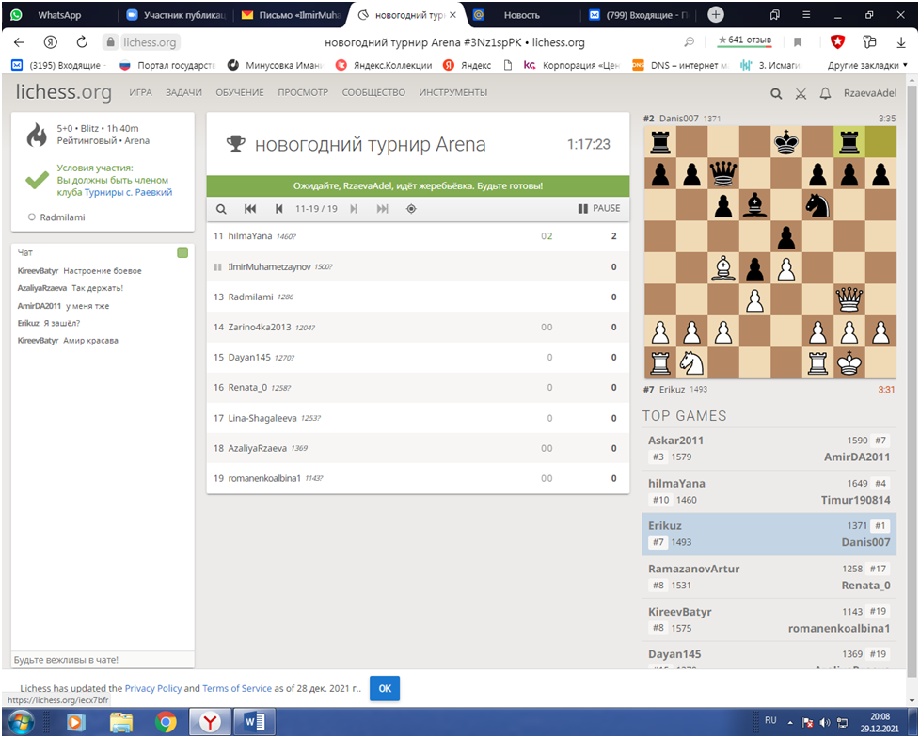Screen dimensions: 920x738
Task: Open RzaevaAdel user menu
Action: 869,93
